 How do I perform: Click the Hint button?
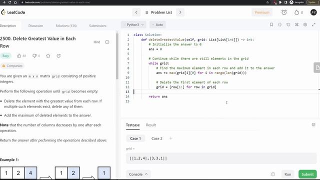(x=96, y=42)
